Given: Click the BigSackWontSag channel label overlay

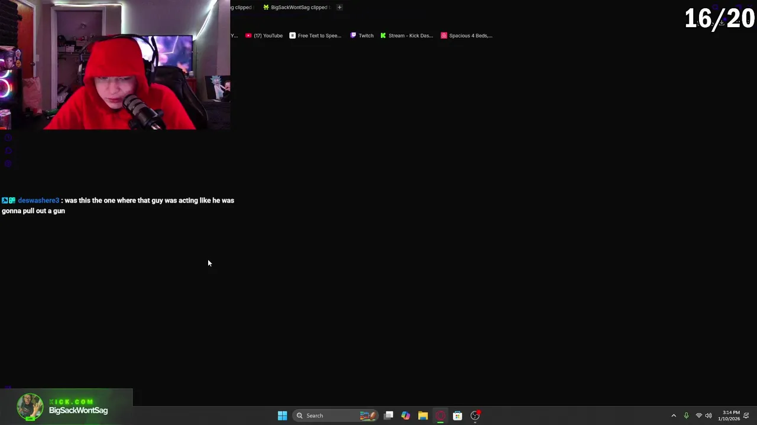Looking at the screenshot, I should pyautogui.click(x=78, y=410).
